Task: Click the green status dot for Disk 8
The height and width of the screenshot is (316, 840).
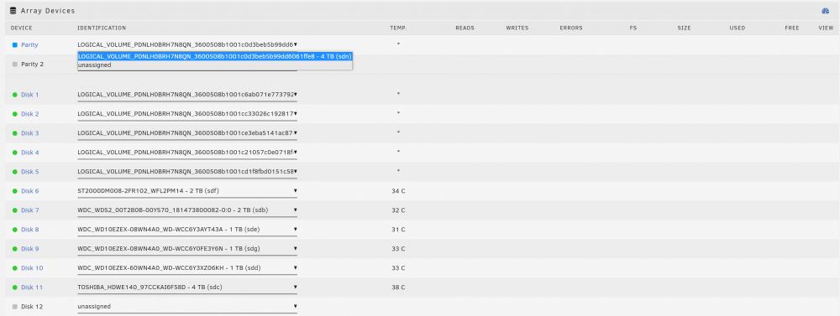Action: 15,230
